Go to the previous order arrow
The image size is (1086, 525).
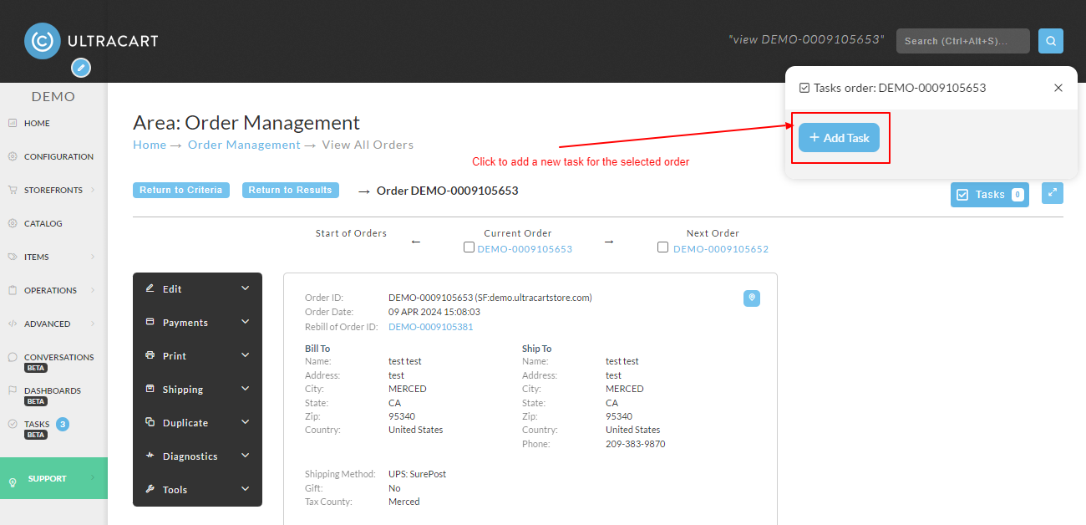(416, 242)
